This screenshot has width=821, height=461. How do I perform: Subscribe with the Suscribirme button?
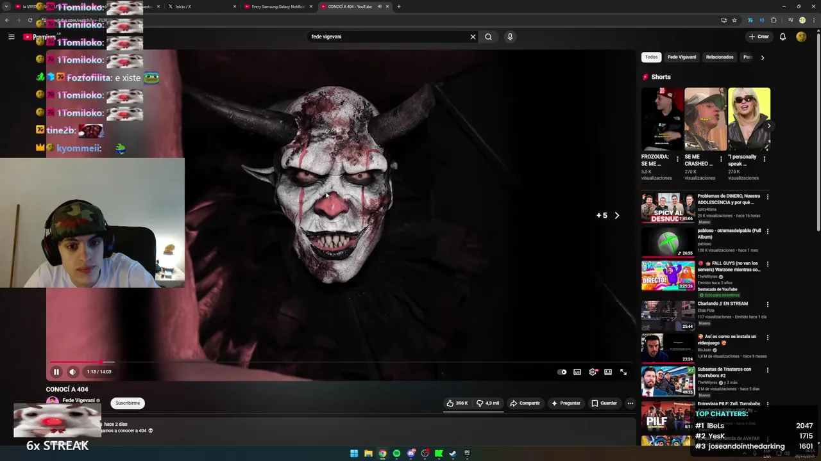(128, 403)
